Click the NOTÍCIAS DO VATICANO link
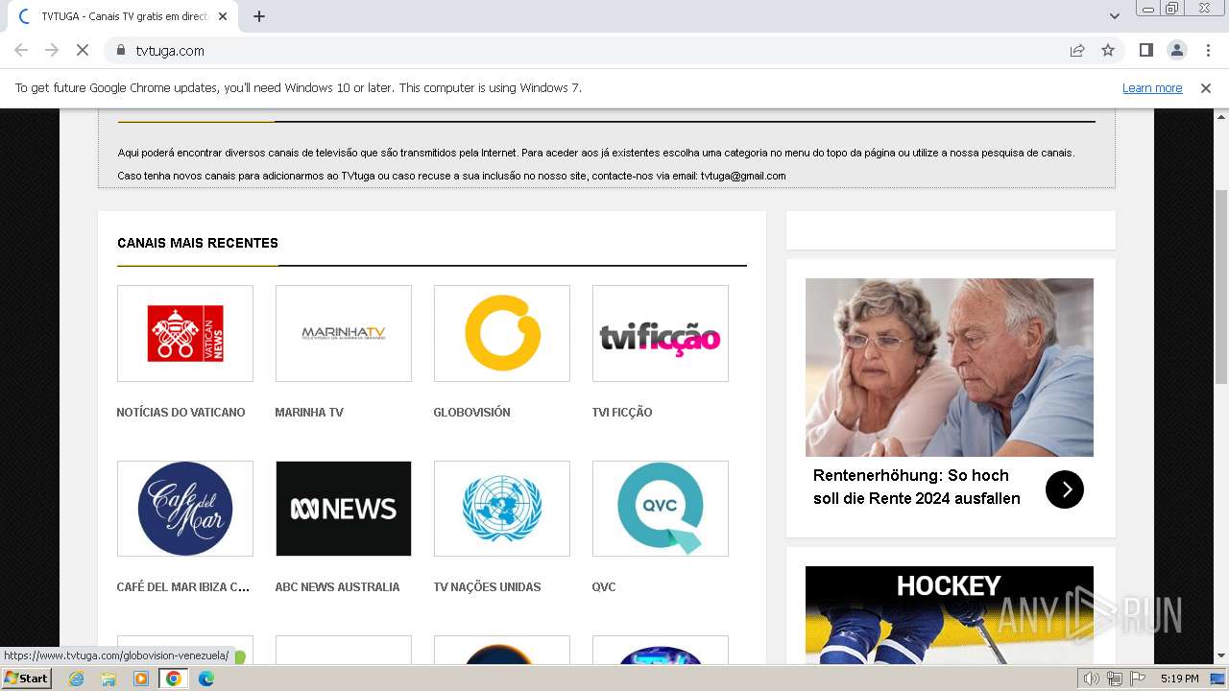Screen dimensions: 1229x691 pyautogui.click(x=181, y=413)
